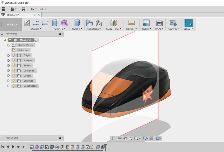This screenshot has height=152, width=224.
Task: Open the data panel grid icon
Action: (x=3, y=9)
